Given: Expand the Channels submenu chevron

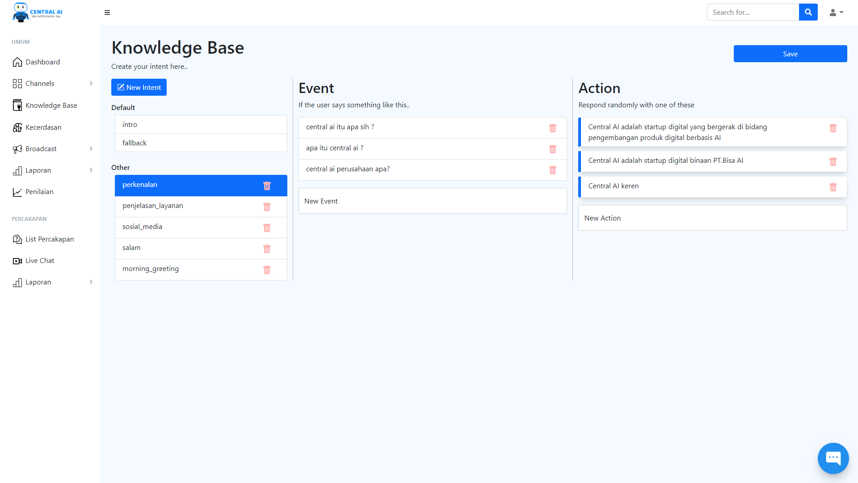Looking at the screenshot, I should click(x=91, y=84).
